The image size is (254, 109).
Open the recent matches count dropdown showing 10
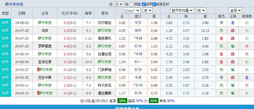point(119,4)
